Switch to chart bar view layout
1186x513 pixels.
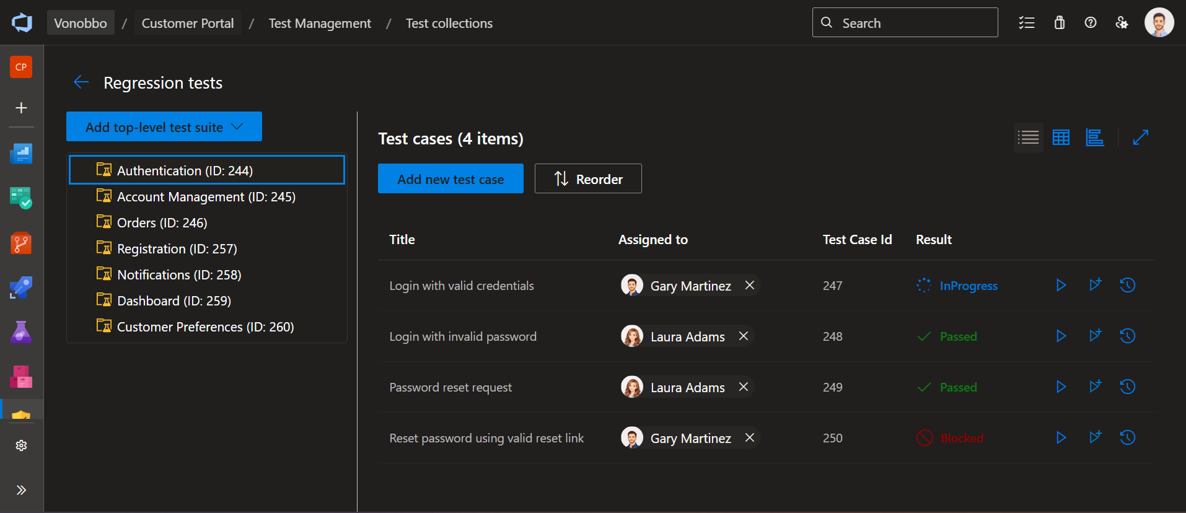1094,138
